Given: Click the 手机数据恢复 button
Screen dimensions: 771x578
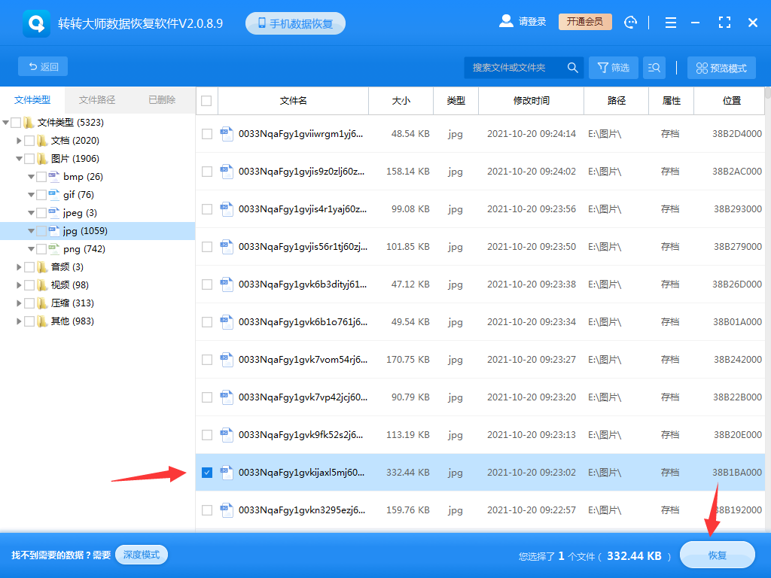Looking at the screenshot, I should (x=295, y=23).
